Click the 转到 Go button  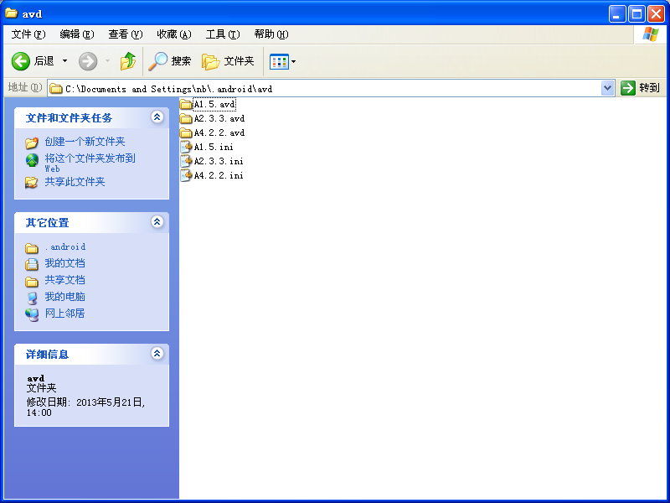(640, 88)
